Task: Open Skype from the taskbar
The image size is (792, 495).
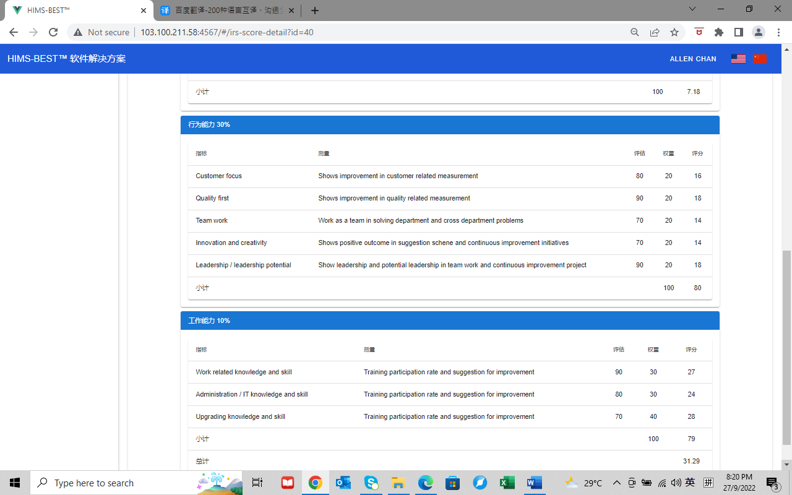Action: pos(371,483)
